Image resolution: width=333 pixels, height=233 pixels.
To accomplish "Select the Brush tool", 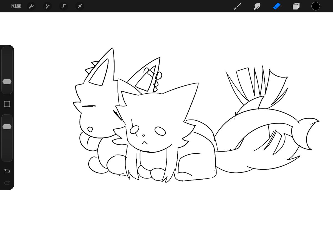I will [x=238, y=6].
